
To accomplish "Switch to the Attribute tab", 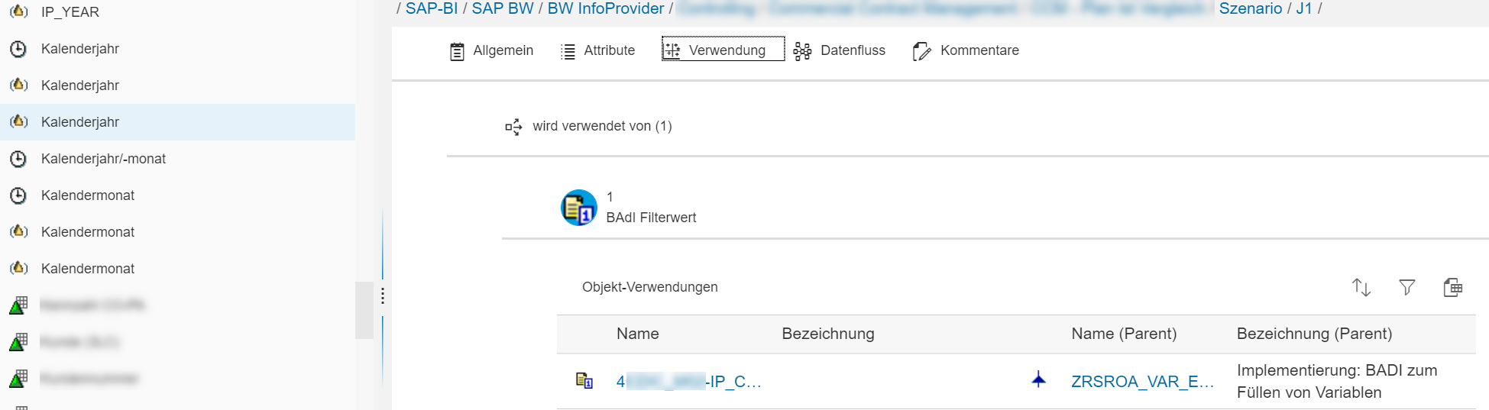I will click(598, 50).
